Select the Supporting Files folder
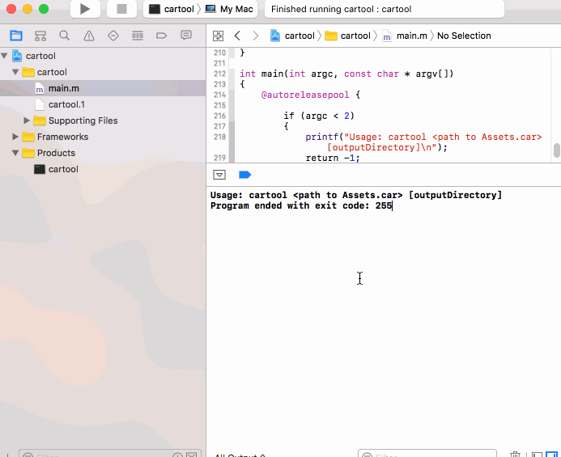The height and width of the screenshot is (457, 561). (x=75, y=121)
